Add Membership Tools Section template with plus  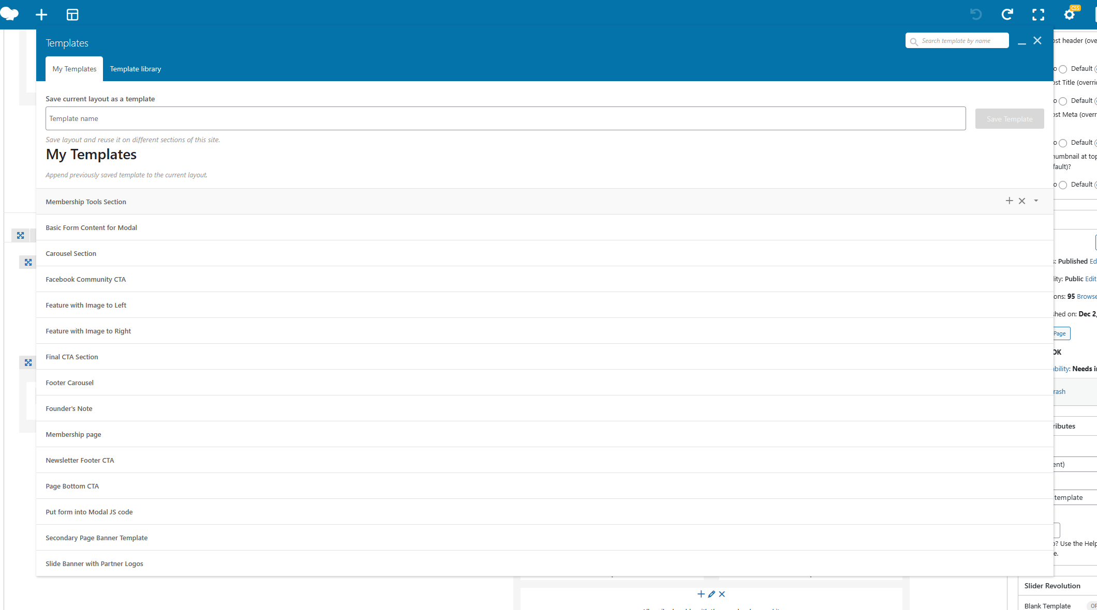click(x=1009, y=201)
